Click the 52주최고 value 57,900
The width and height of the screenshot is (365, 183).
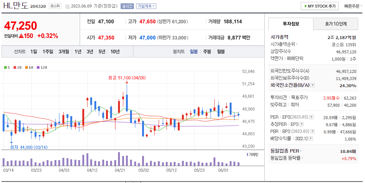point(333,105)
